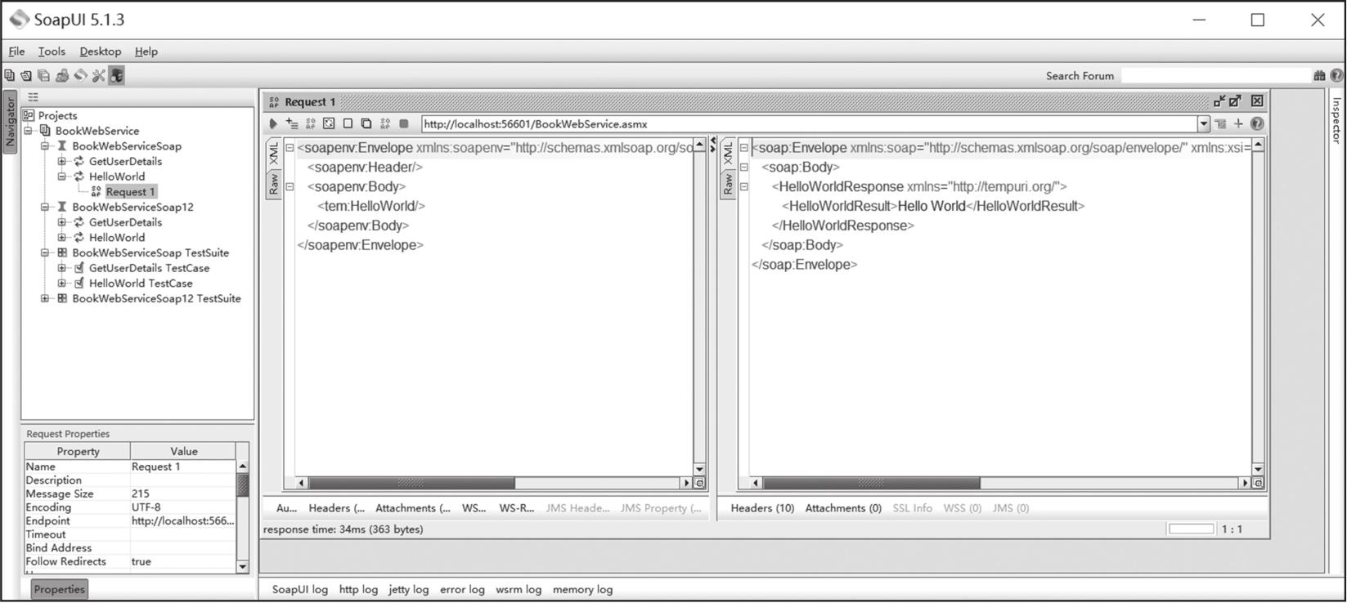Open the error log tab
The height and width of the screenshot is (603, 1347).
click(x=462, y=589)
